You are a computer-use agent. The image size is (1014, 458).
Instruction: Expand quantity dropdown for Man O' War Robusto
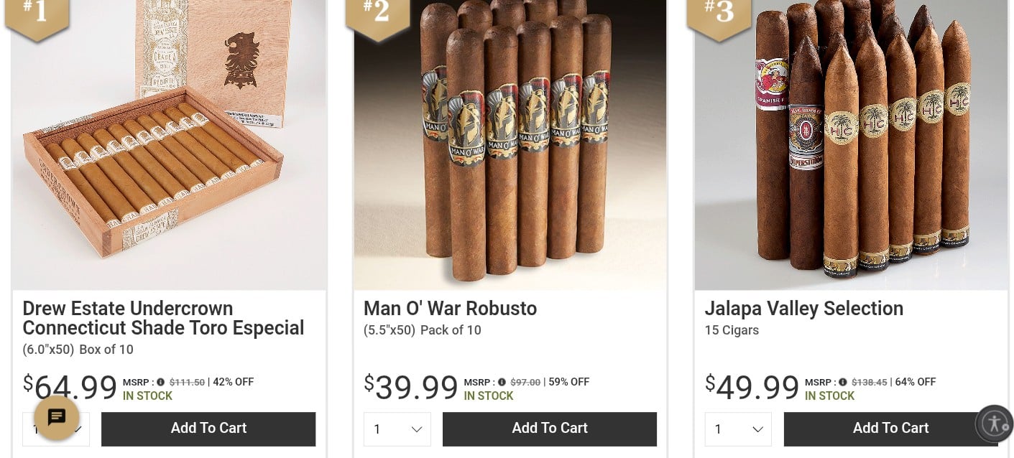(x=397, y=429)
